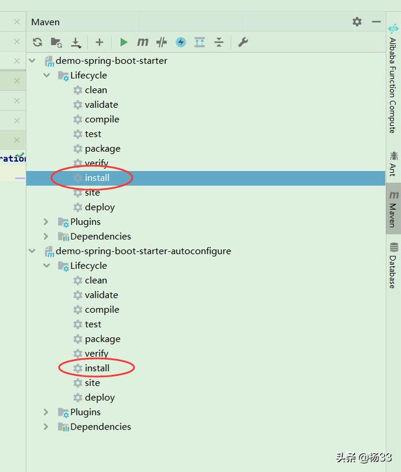
Task: Collapse all nodes in Maven tree
Action: 219,42
